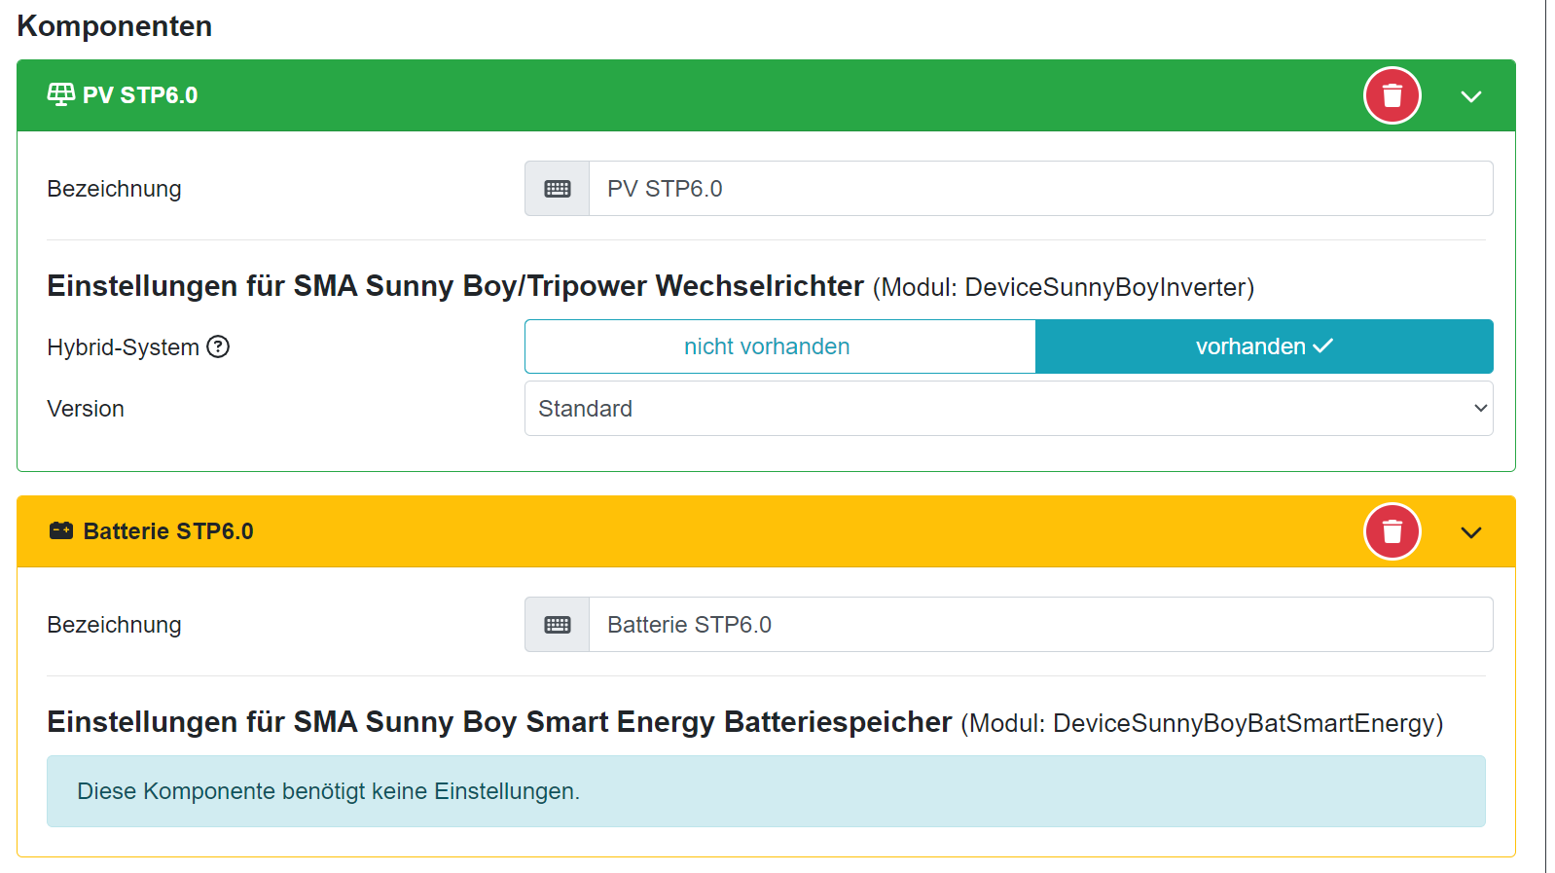Edit the Batterie STP6.0 Bezeichnung field
1555x873 pixels.
coord(1039,625)
